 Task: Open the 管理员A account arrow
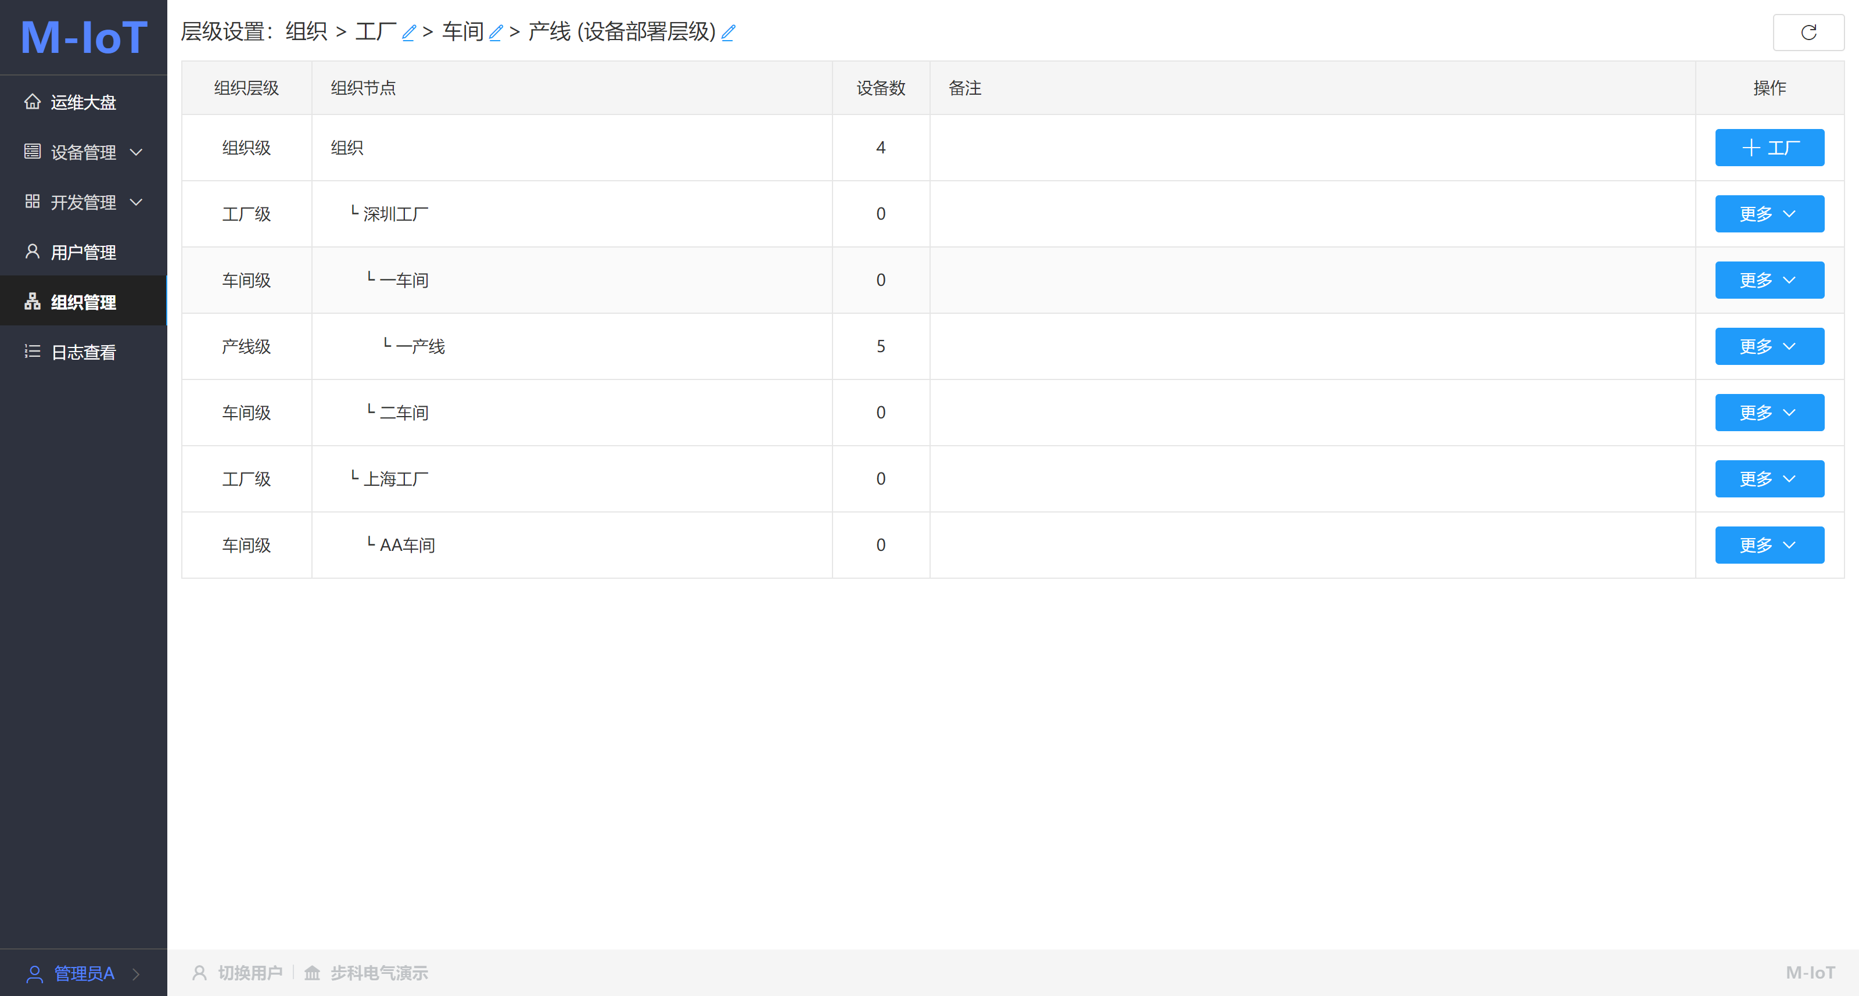[x=136, y=973]
